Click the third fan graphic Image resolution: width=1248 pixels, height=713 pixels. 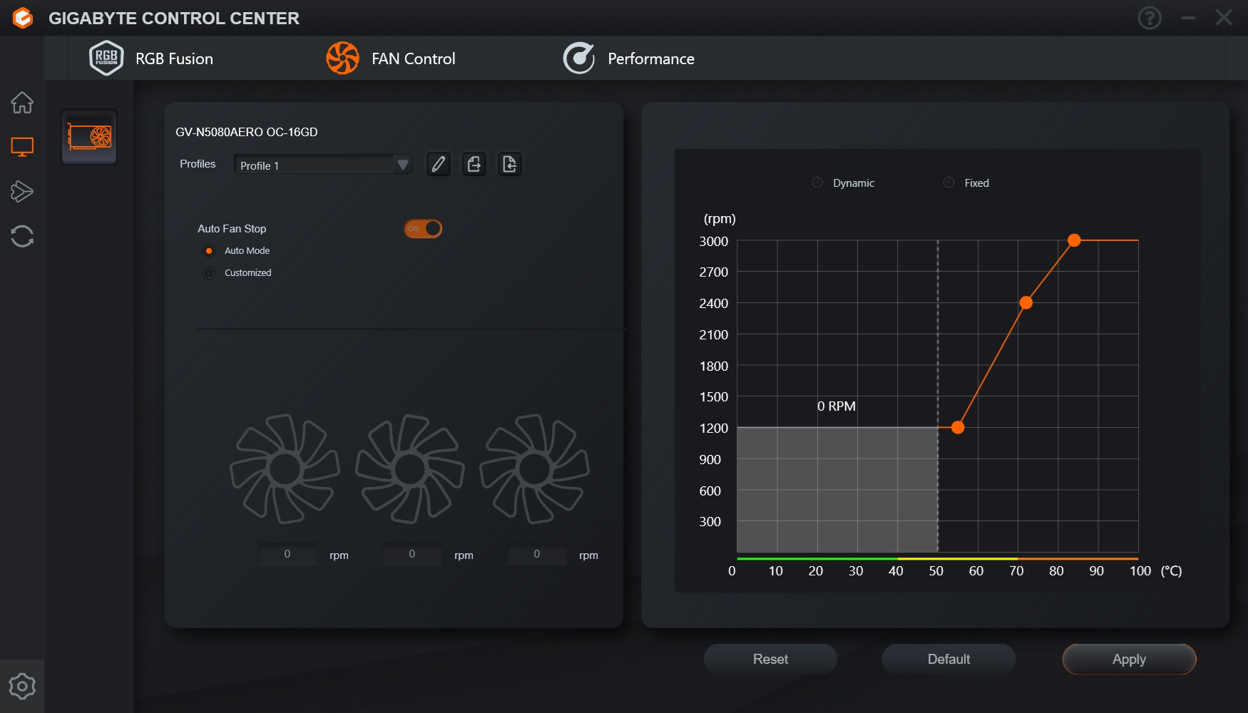535,469
